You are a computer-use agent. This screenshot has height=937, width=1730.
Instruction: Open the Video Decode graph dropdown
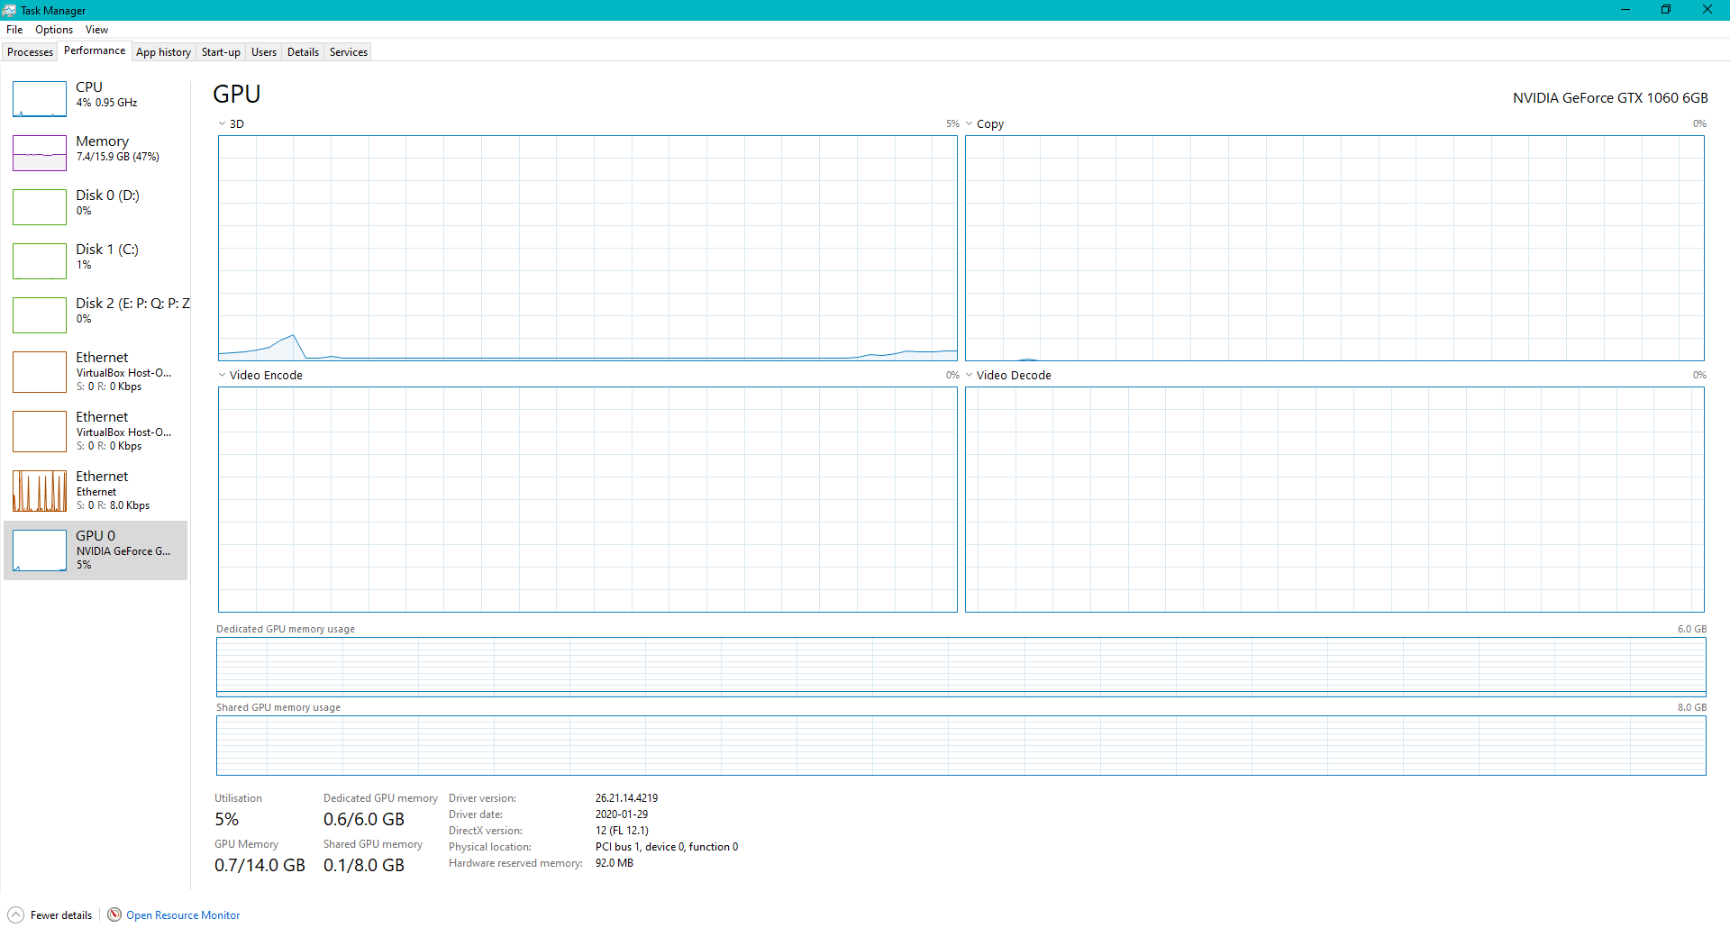(x=970, y=376)
